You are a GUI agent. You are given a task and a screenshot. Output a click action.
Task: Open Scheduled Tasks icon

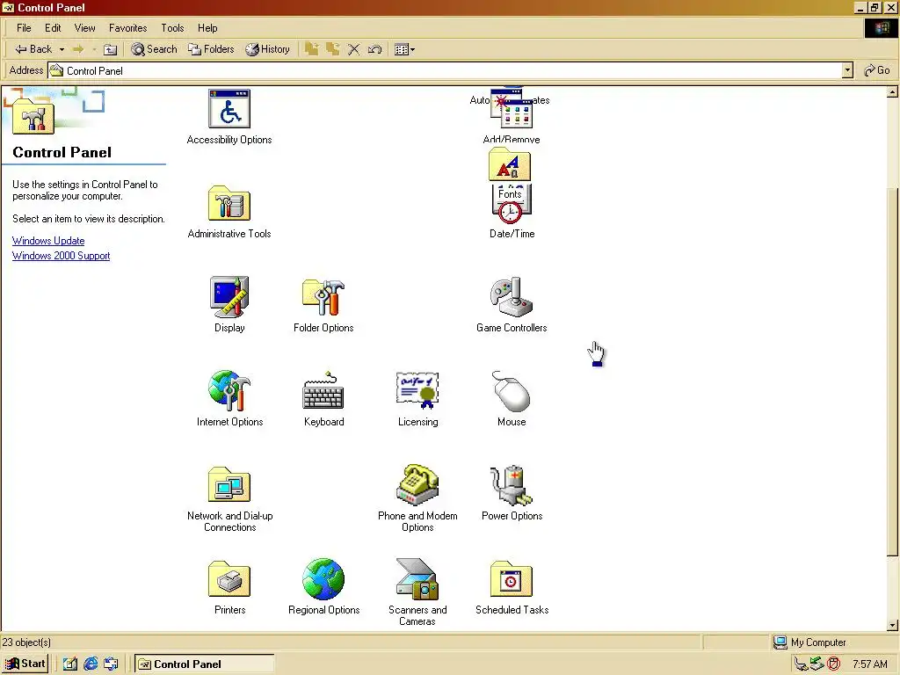coord(512,579)
